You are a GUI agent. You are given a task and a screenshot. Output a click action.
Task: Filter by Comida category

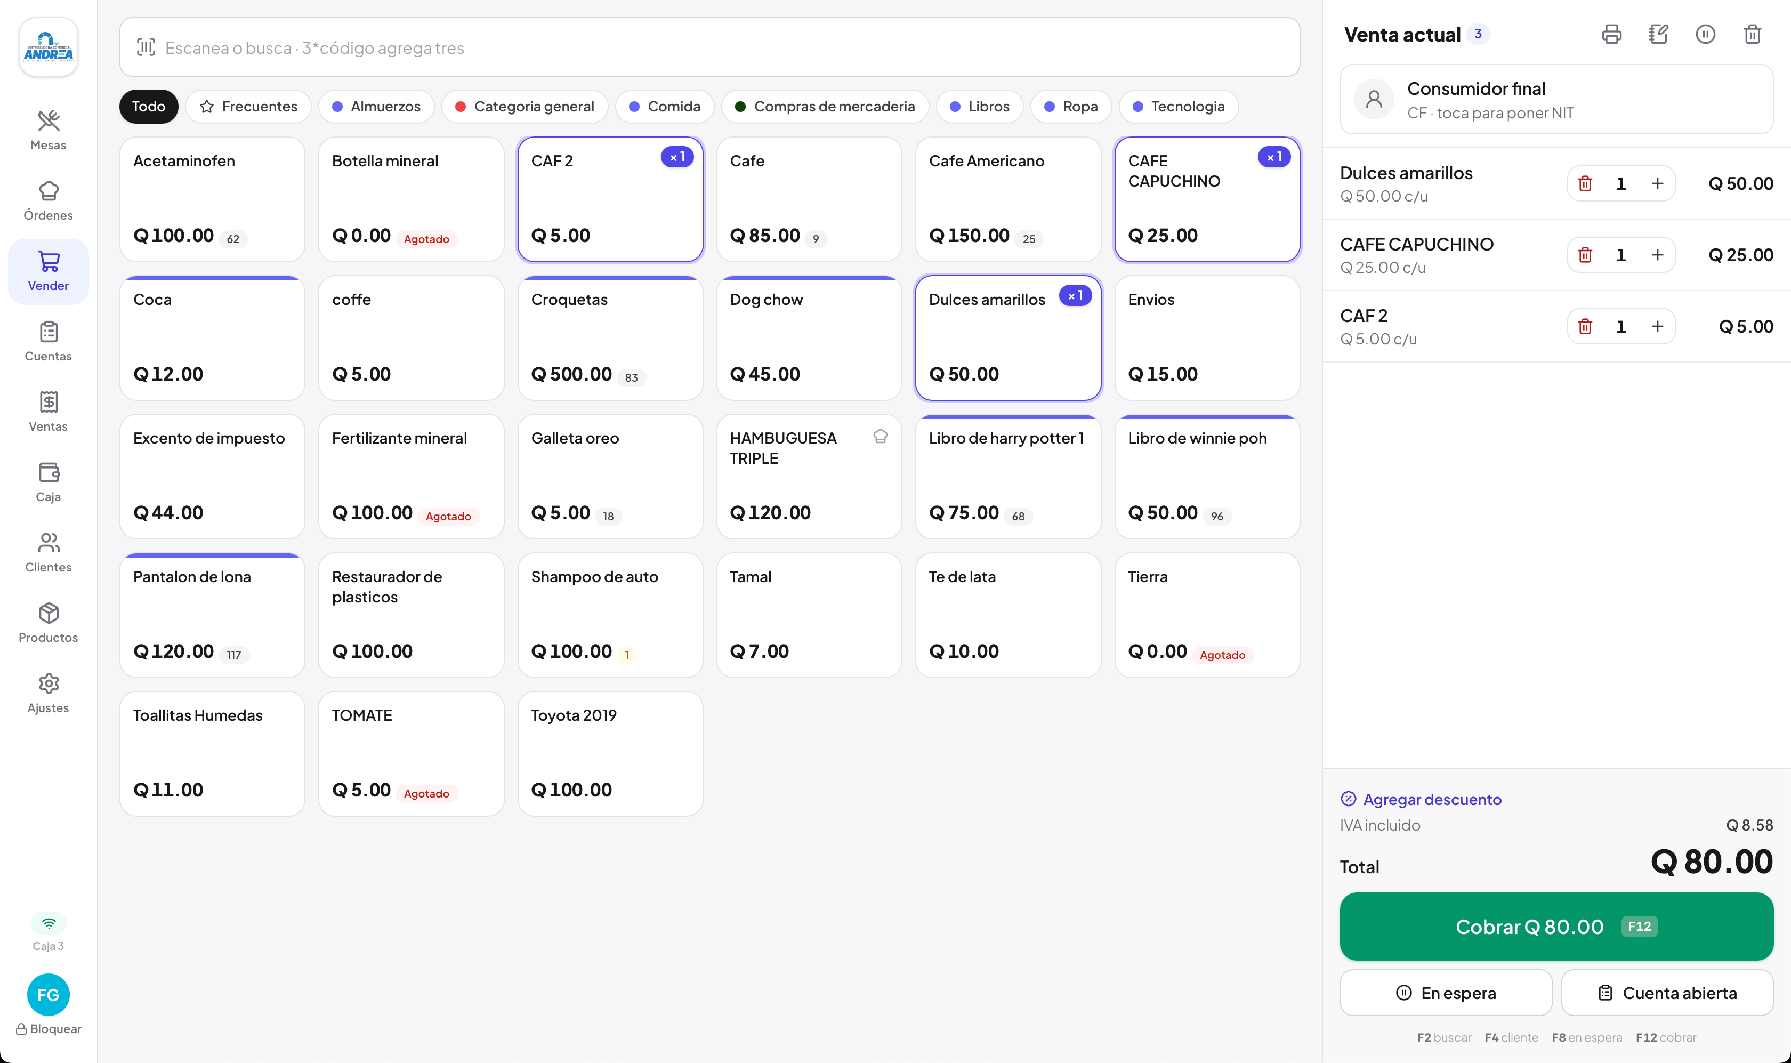665,107
